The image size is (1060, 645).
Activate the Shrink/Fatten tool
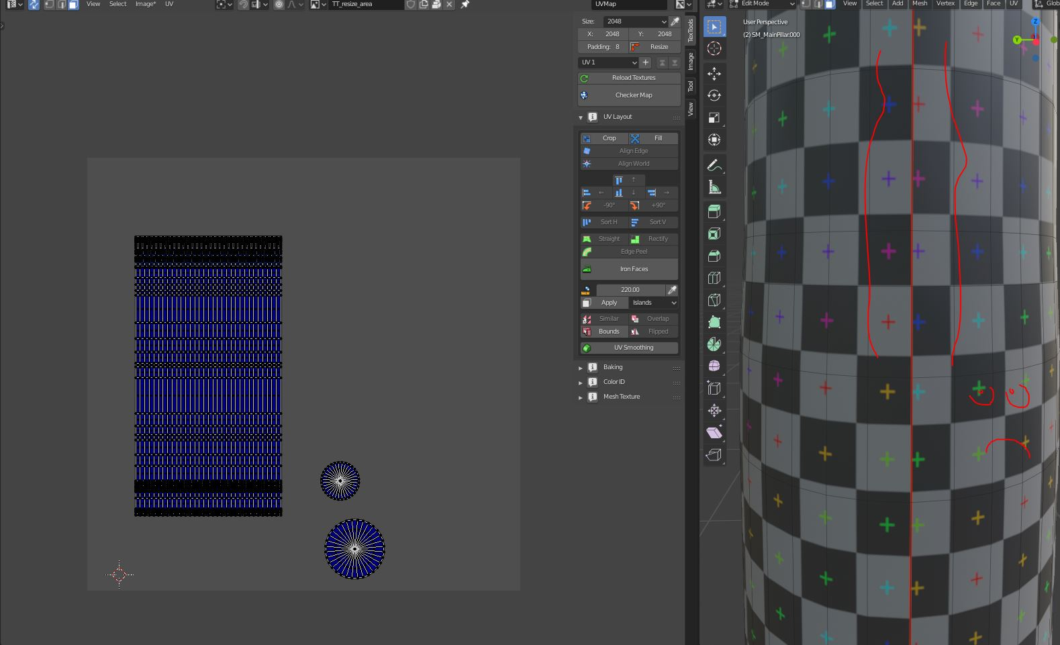pos(714,411)
